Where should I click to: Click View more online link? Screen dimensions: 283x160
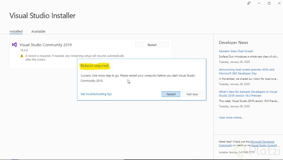tap(231, 118)
